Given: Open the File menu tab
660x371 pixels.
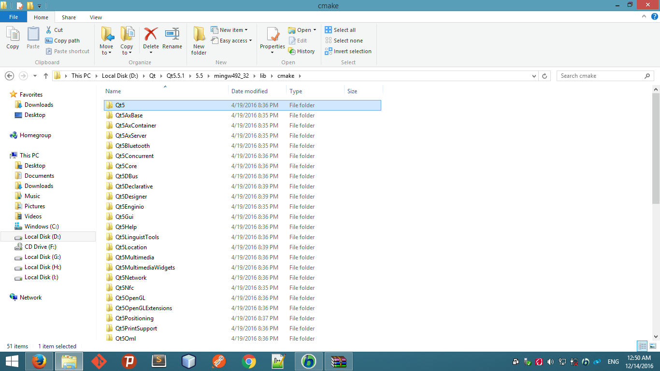Looking at the screenshot, I should pyautogui.click(x=14, y=17).
